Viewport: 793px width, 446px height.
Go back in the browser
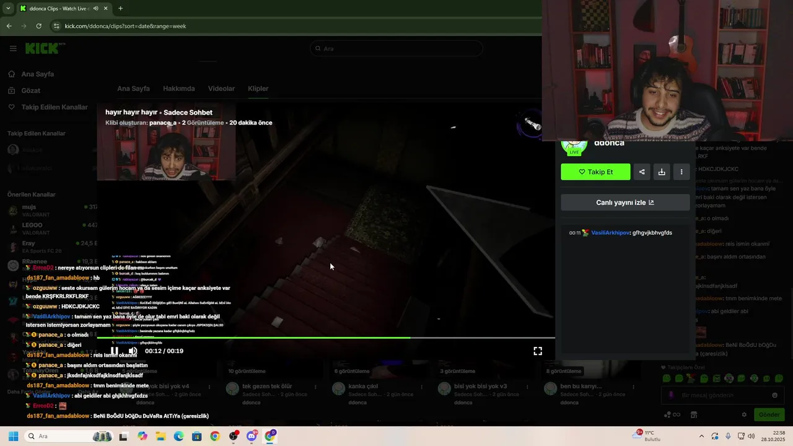(9, 26)
